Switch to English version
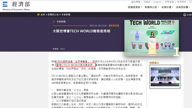The width and height of the screenshot is (192, 108). click(157, 2)
